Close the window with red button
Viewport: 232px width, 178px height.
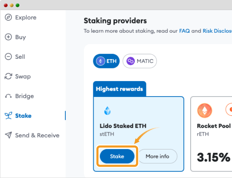click(x=6, y=5)
